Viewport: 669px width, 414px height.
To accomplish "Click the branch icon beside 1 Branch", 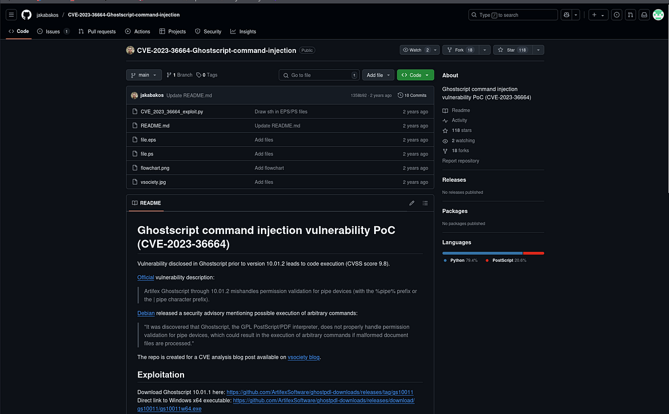I will tap(169, 75).
